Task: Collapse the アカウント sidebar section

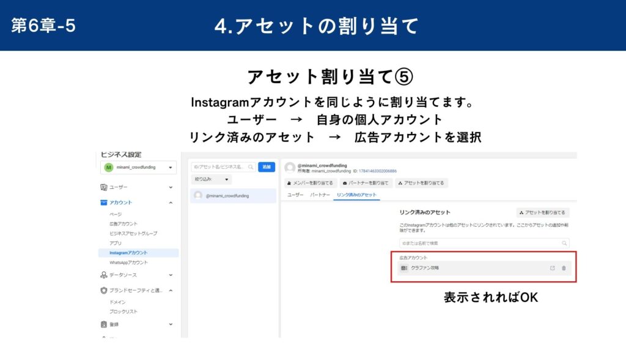Action: (171, 203)
